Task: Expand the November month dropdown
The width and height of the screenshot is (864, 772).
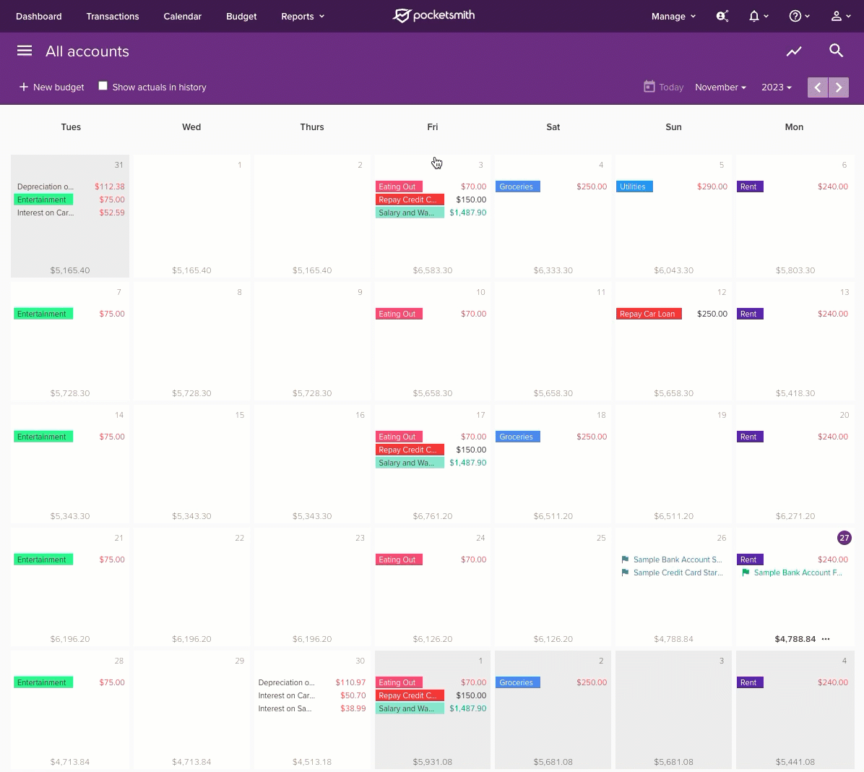Action: (720, 87)
